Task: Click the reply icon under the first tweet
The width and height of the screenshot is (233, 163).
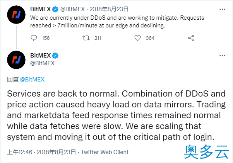Action: (x=34, y=38)
